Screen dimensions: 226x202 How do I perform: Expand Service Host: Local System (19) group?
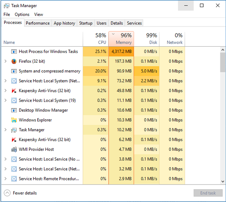coord(5,100)
